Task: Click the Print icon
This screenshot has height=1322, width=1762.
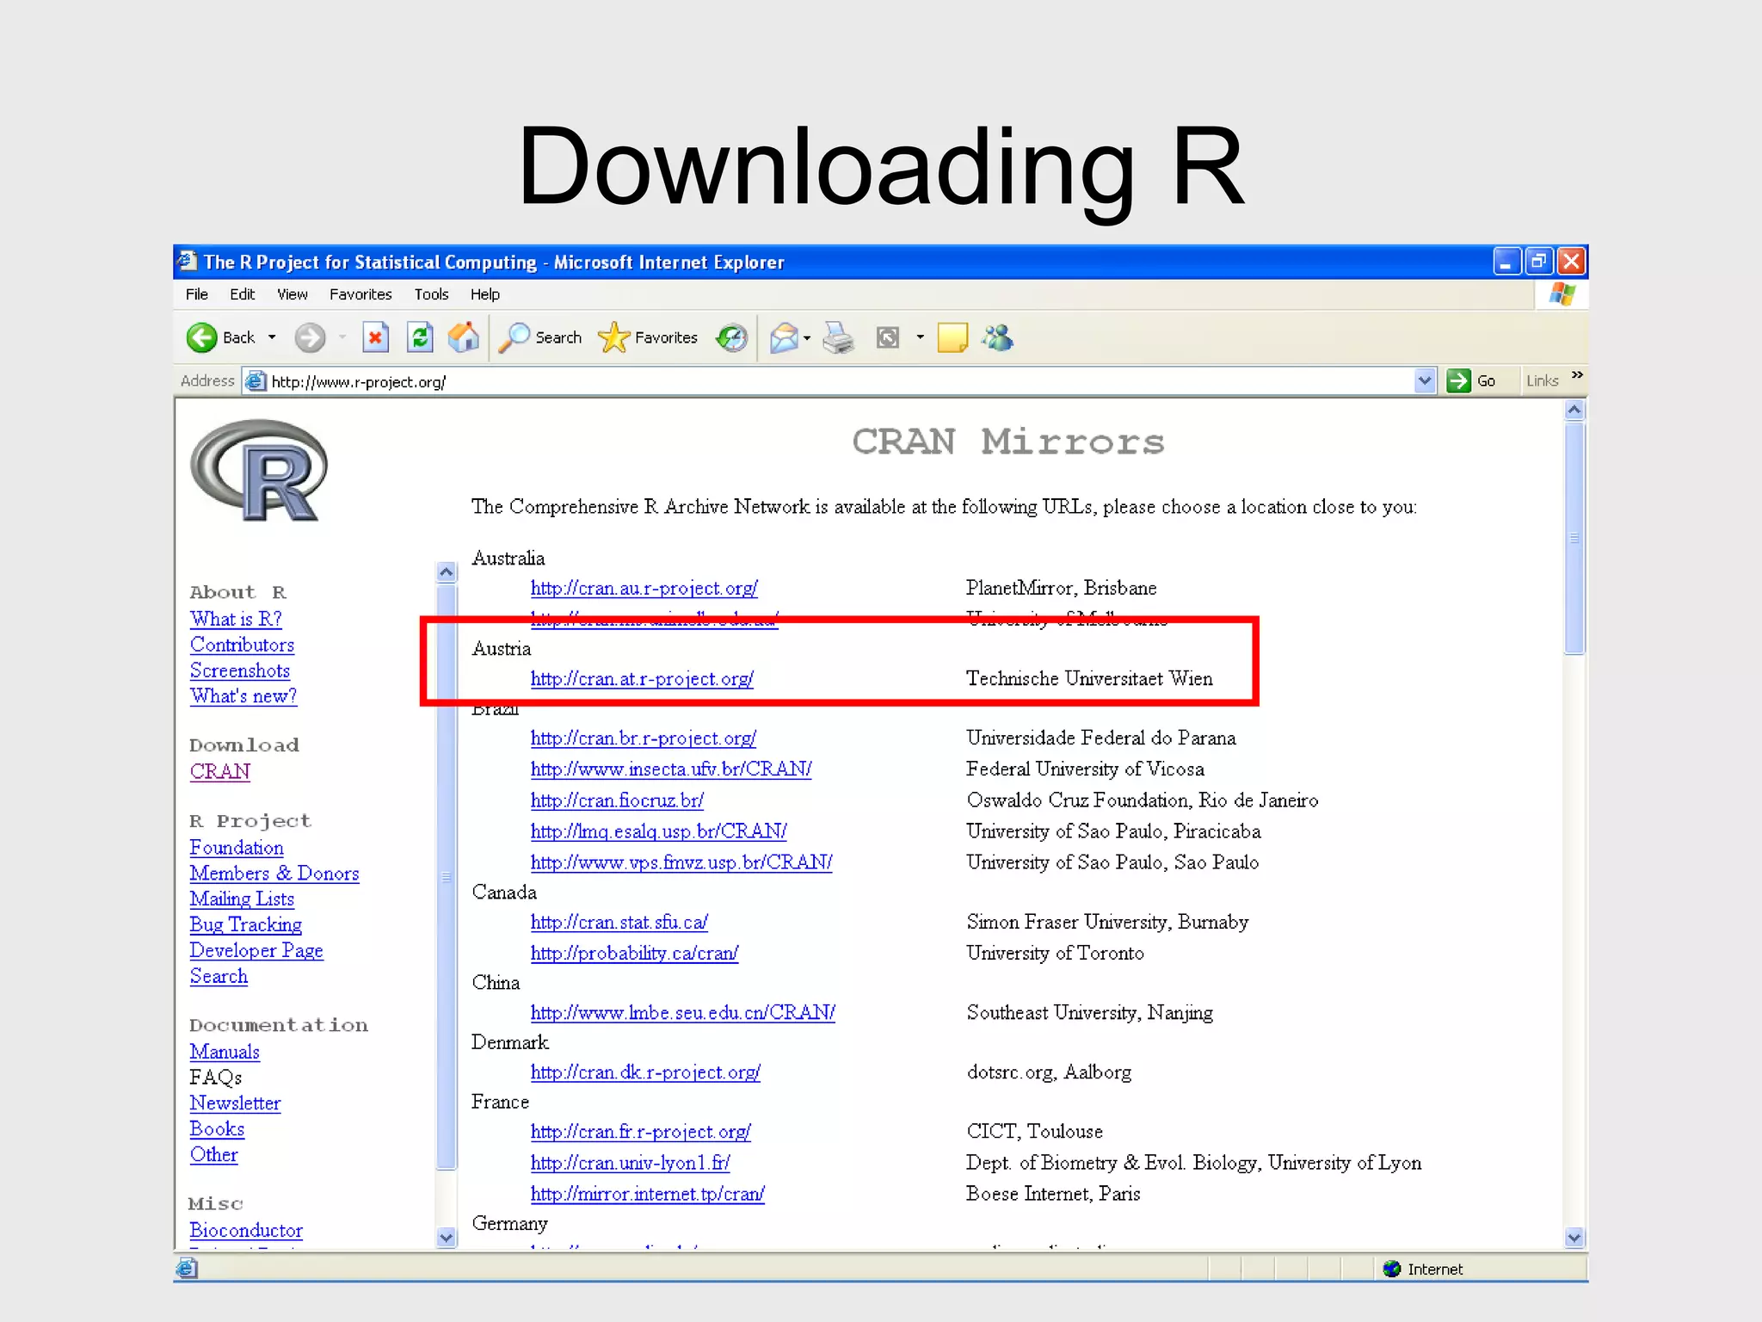Action: [x=838, y=337]
